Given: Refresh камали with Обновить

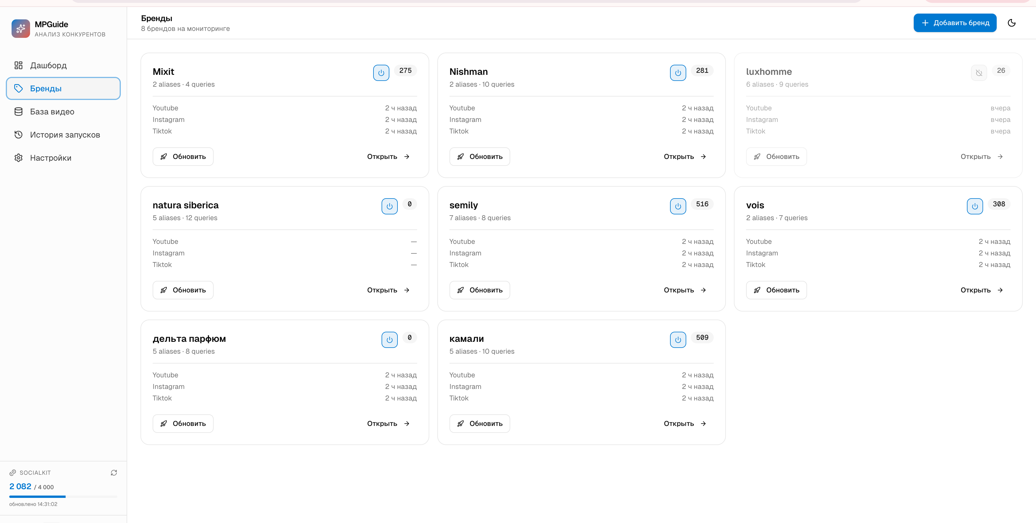Looking at the screenshot, I should (480, 424).
